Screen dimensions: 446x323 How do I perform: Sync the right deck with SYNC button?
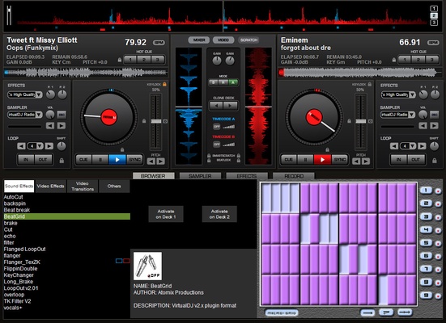pos(340,160)
